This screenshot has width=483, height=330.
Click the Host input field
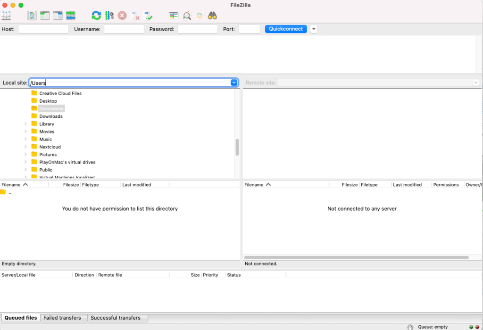[43, 29]
